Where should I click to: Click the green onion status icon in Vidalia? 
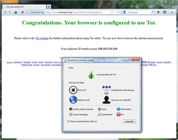(x=91, y=75)
